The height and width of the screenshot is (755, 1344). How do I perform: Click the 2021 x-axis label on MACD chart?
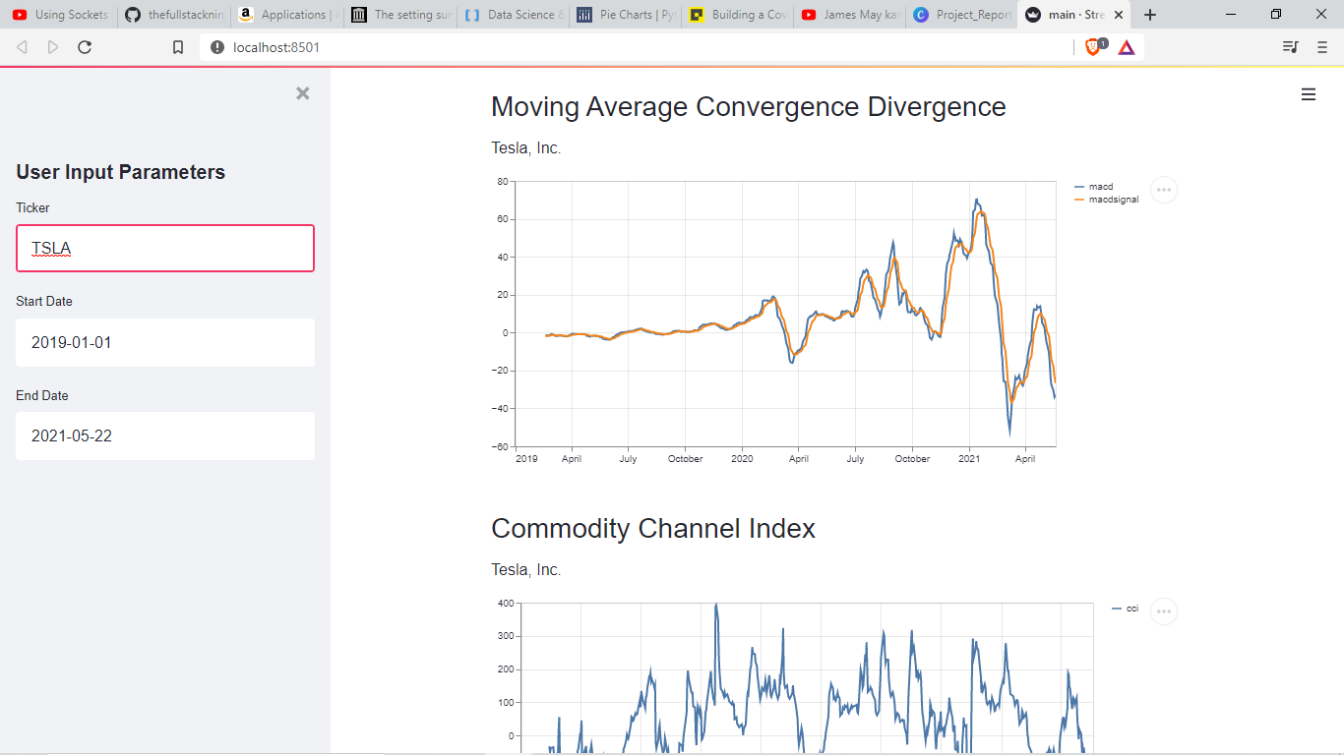point(970,459)
